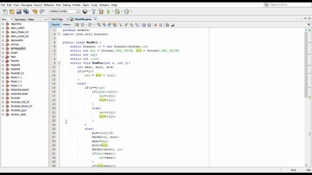
Task: Click the New File toolbar icon
Action: (5, 12)
